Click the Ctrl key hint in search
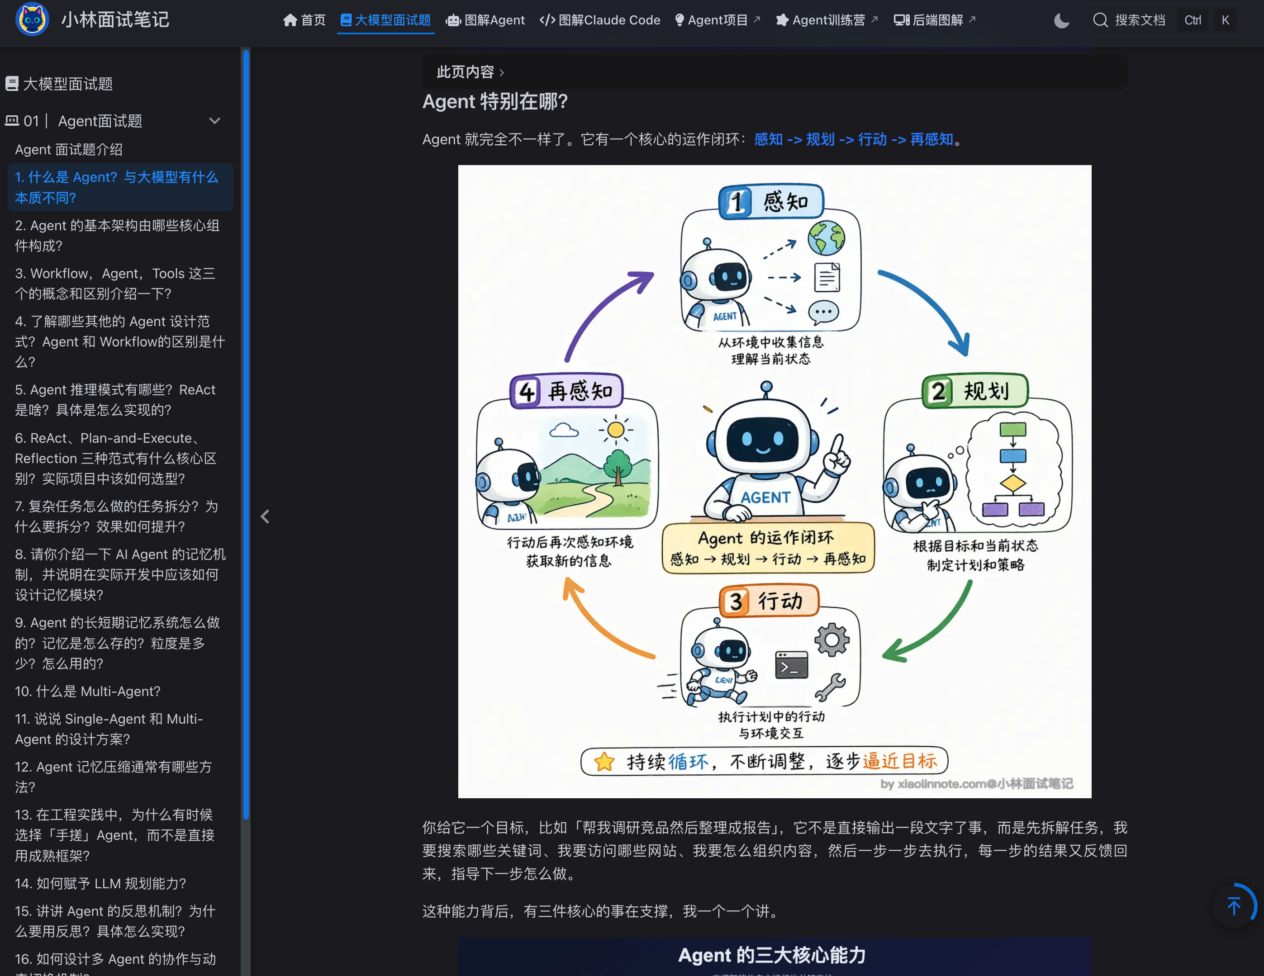The image size is (1264, 976). (x=1192, y=20)
